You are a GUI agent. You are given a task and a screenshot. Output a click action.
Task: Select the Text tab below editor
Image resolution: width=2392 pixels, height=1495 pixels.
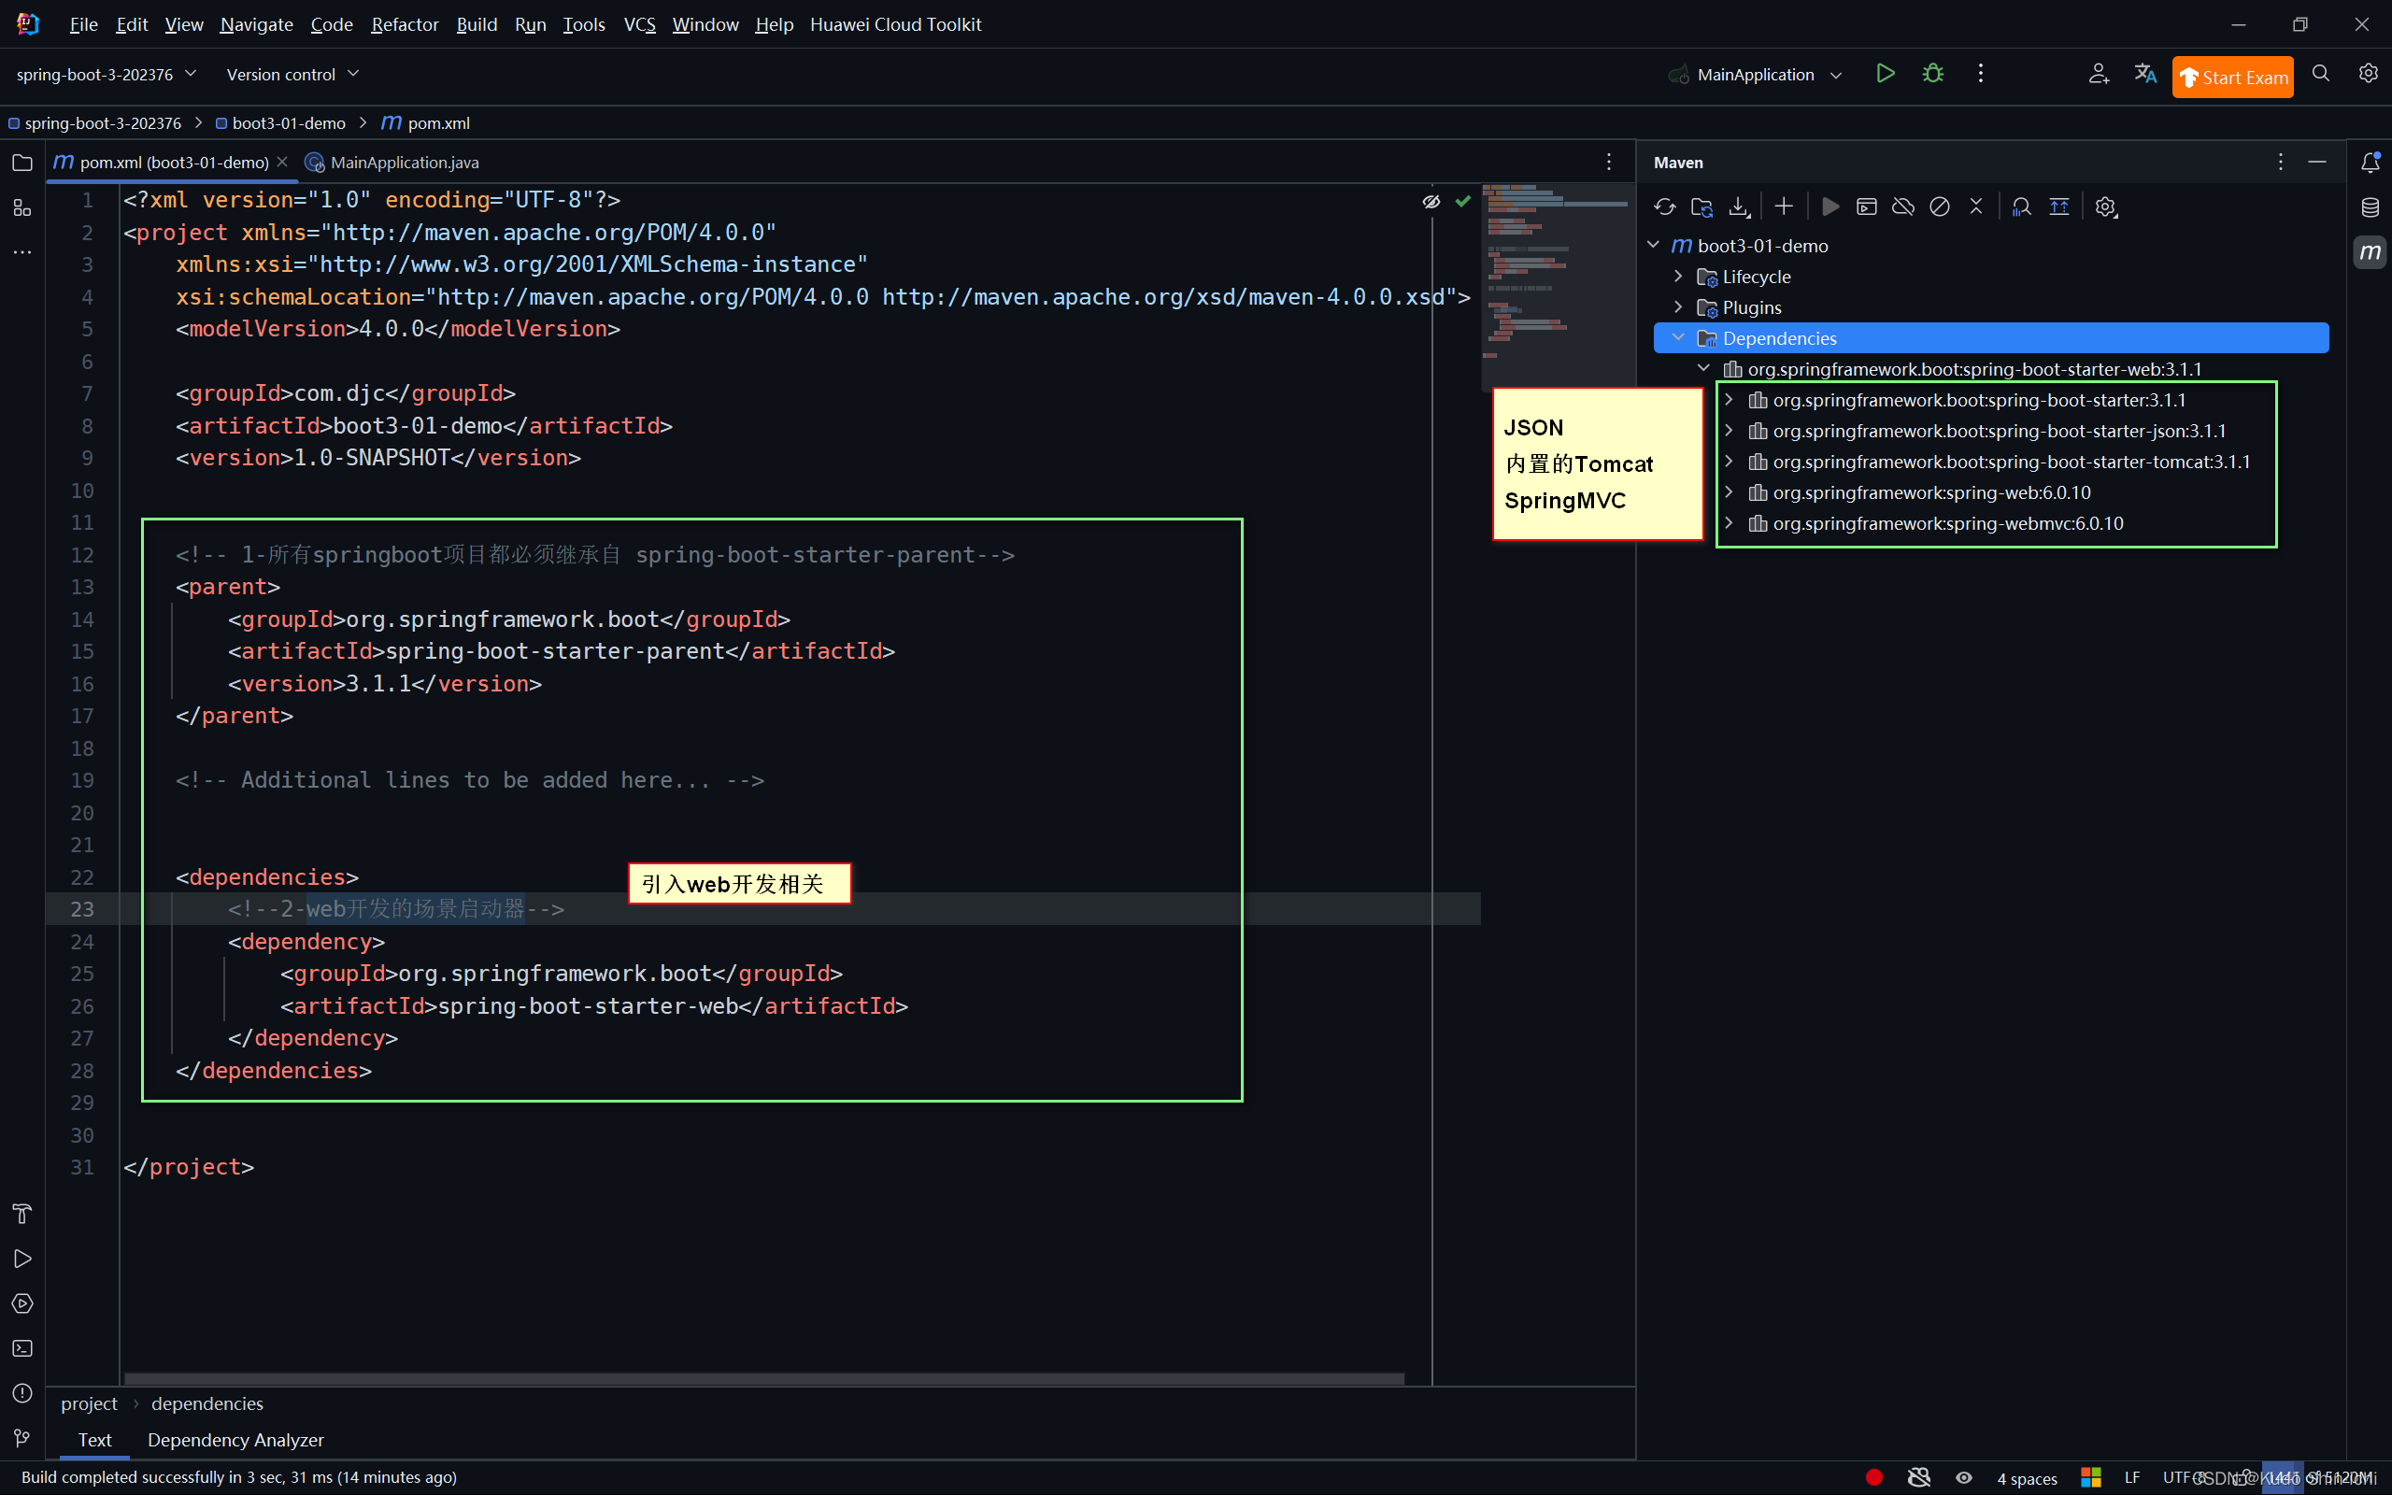95,1440
